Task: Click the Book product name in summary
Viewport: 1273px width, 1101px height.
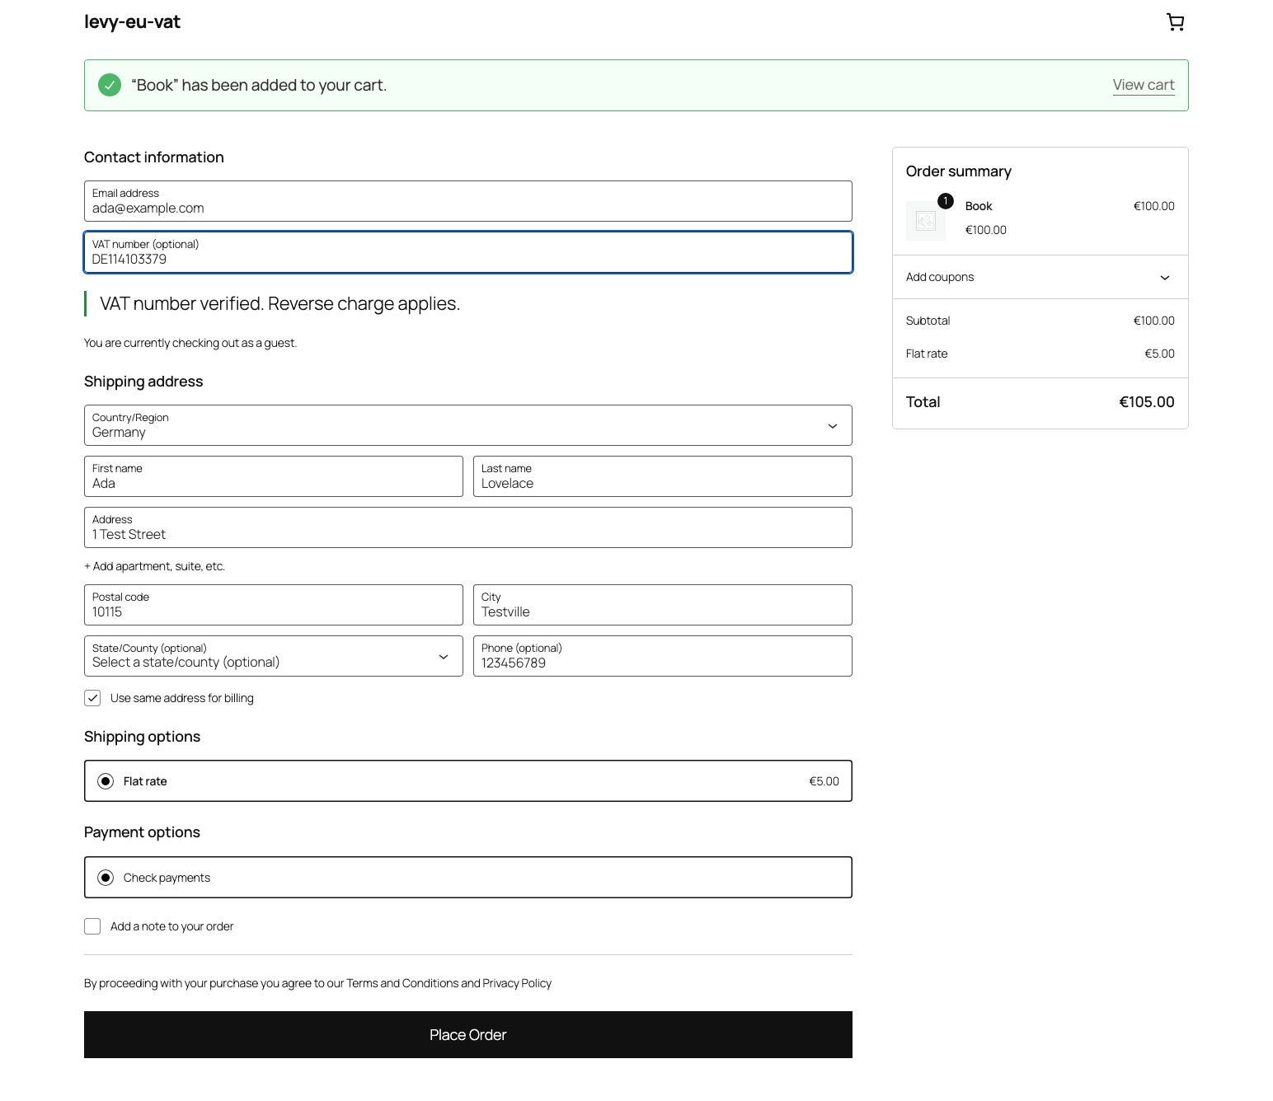Action: (x=979, y=206)
